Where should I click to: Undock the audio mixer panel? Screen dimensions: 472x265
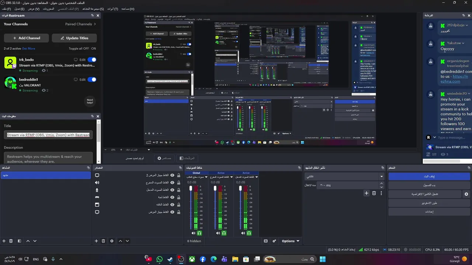(x=299, y=168)
